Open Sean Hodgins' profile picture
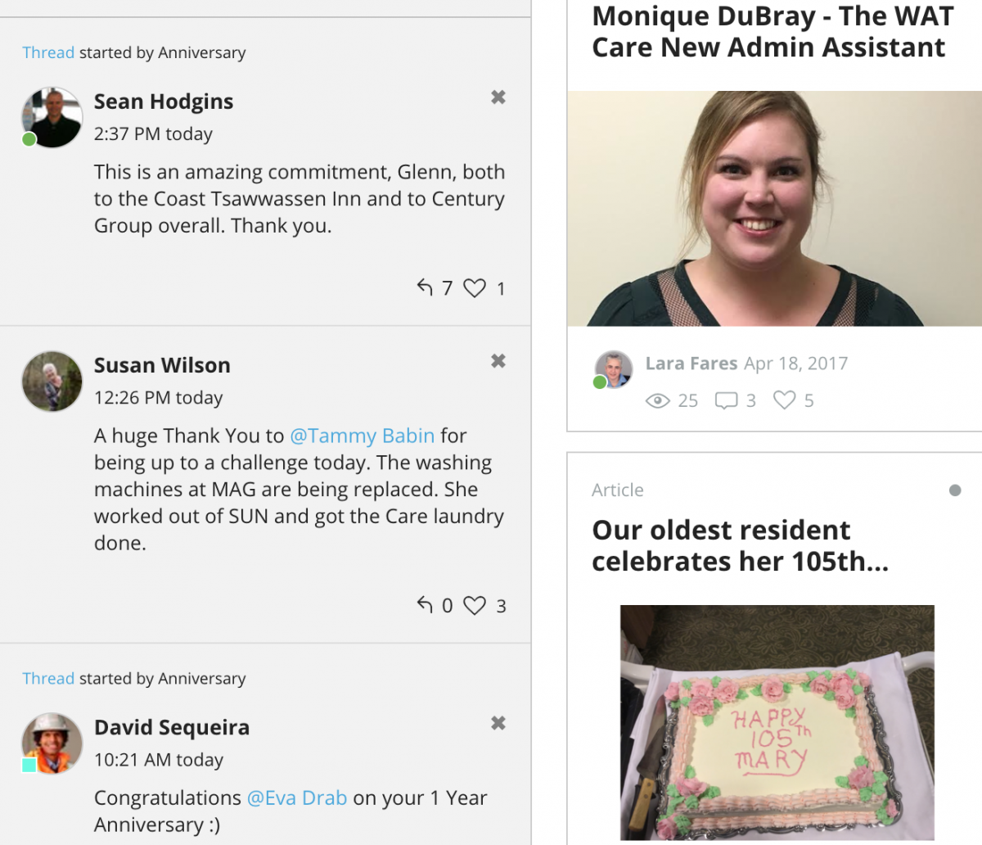 click(x=52, y=118)
